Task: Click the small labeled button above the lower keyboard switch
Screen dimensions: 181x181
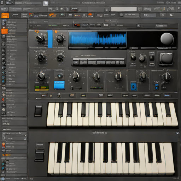Action: (x=40, y=145)
